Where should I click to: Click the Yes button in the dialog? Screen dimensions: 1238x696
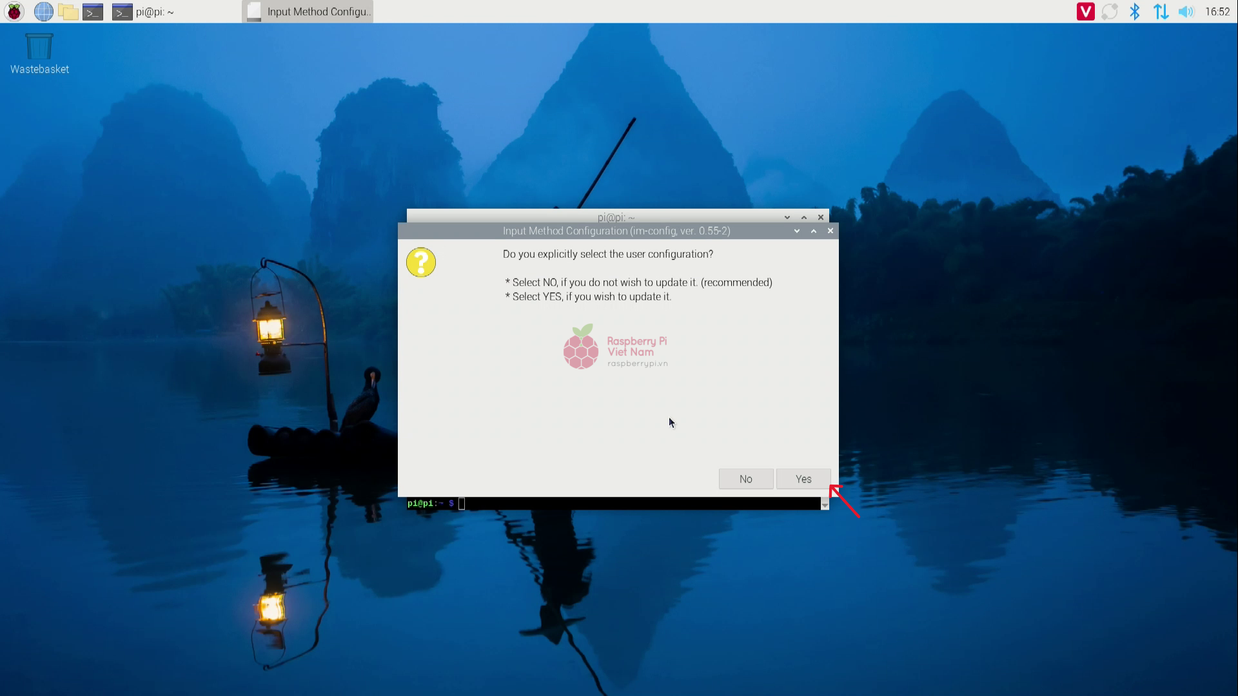click(x=803, y=479)
